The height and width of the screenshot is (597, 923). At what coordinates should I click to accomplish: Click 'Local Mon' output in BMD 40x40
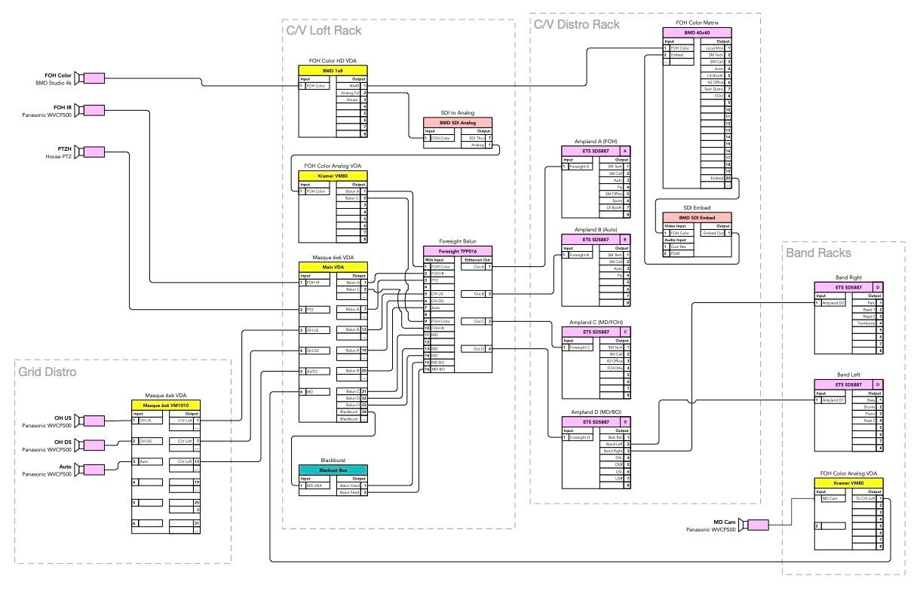click(714, 48)
